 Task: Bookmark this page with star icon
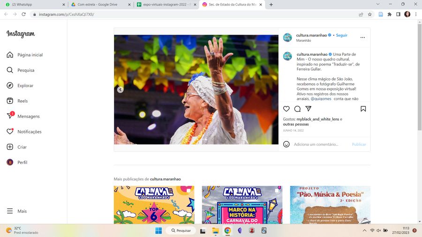[x=370, y=15]
